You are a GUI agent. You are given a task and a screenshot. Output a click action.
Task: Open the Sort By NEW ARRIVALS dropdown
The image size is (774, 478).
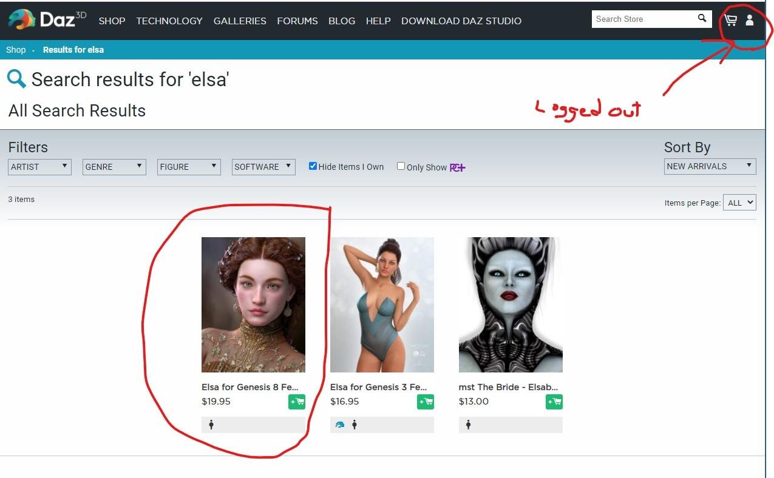[710, 166]
